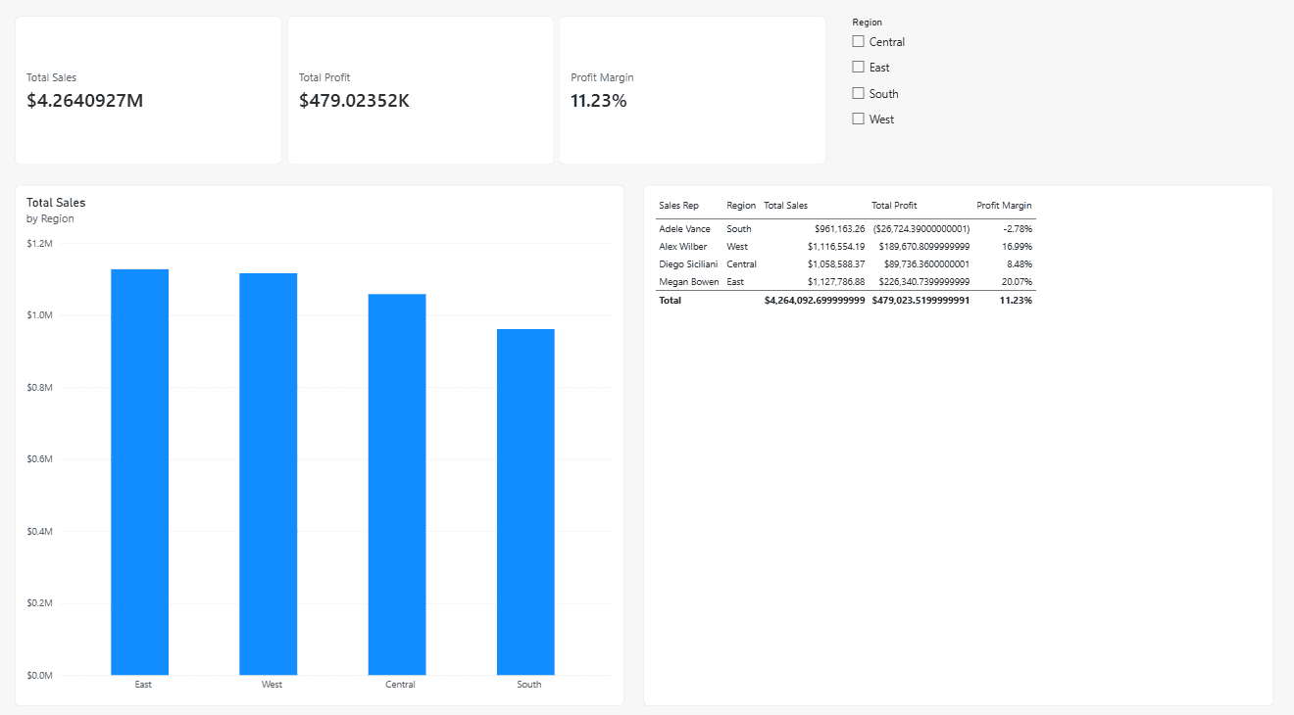This screenshot has height=715, width=1294.
Task: Click the Region slicer title
Action: point(867,22)
